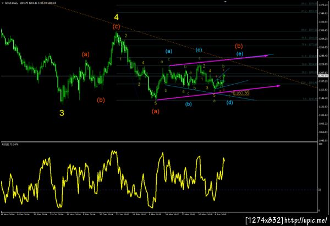The width and height of the screenshot is (330, 226).
Task: Click the blue (b) label below the triangle
Action: 188,104
